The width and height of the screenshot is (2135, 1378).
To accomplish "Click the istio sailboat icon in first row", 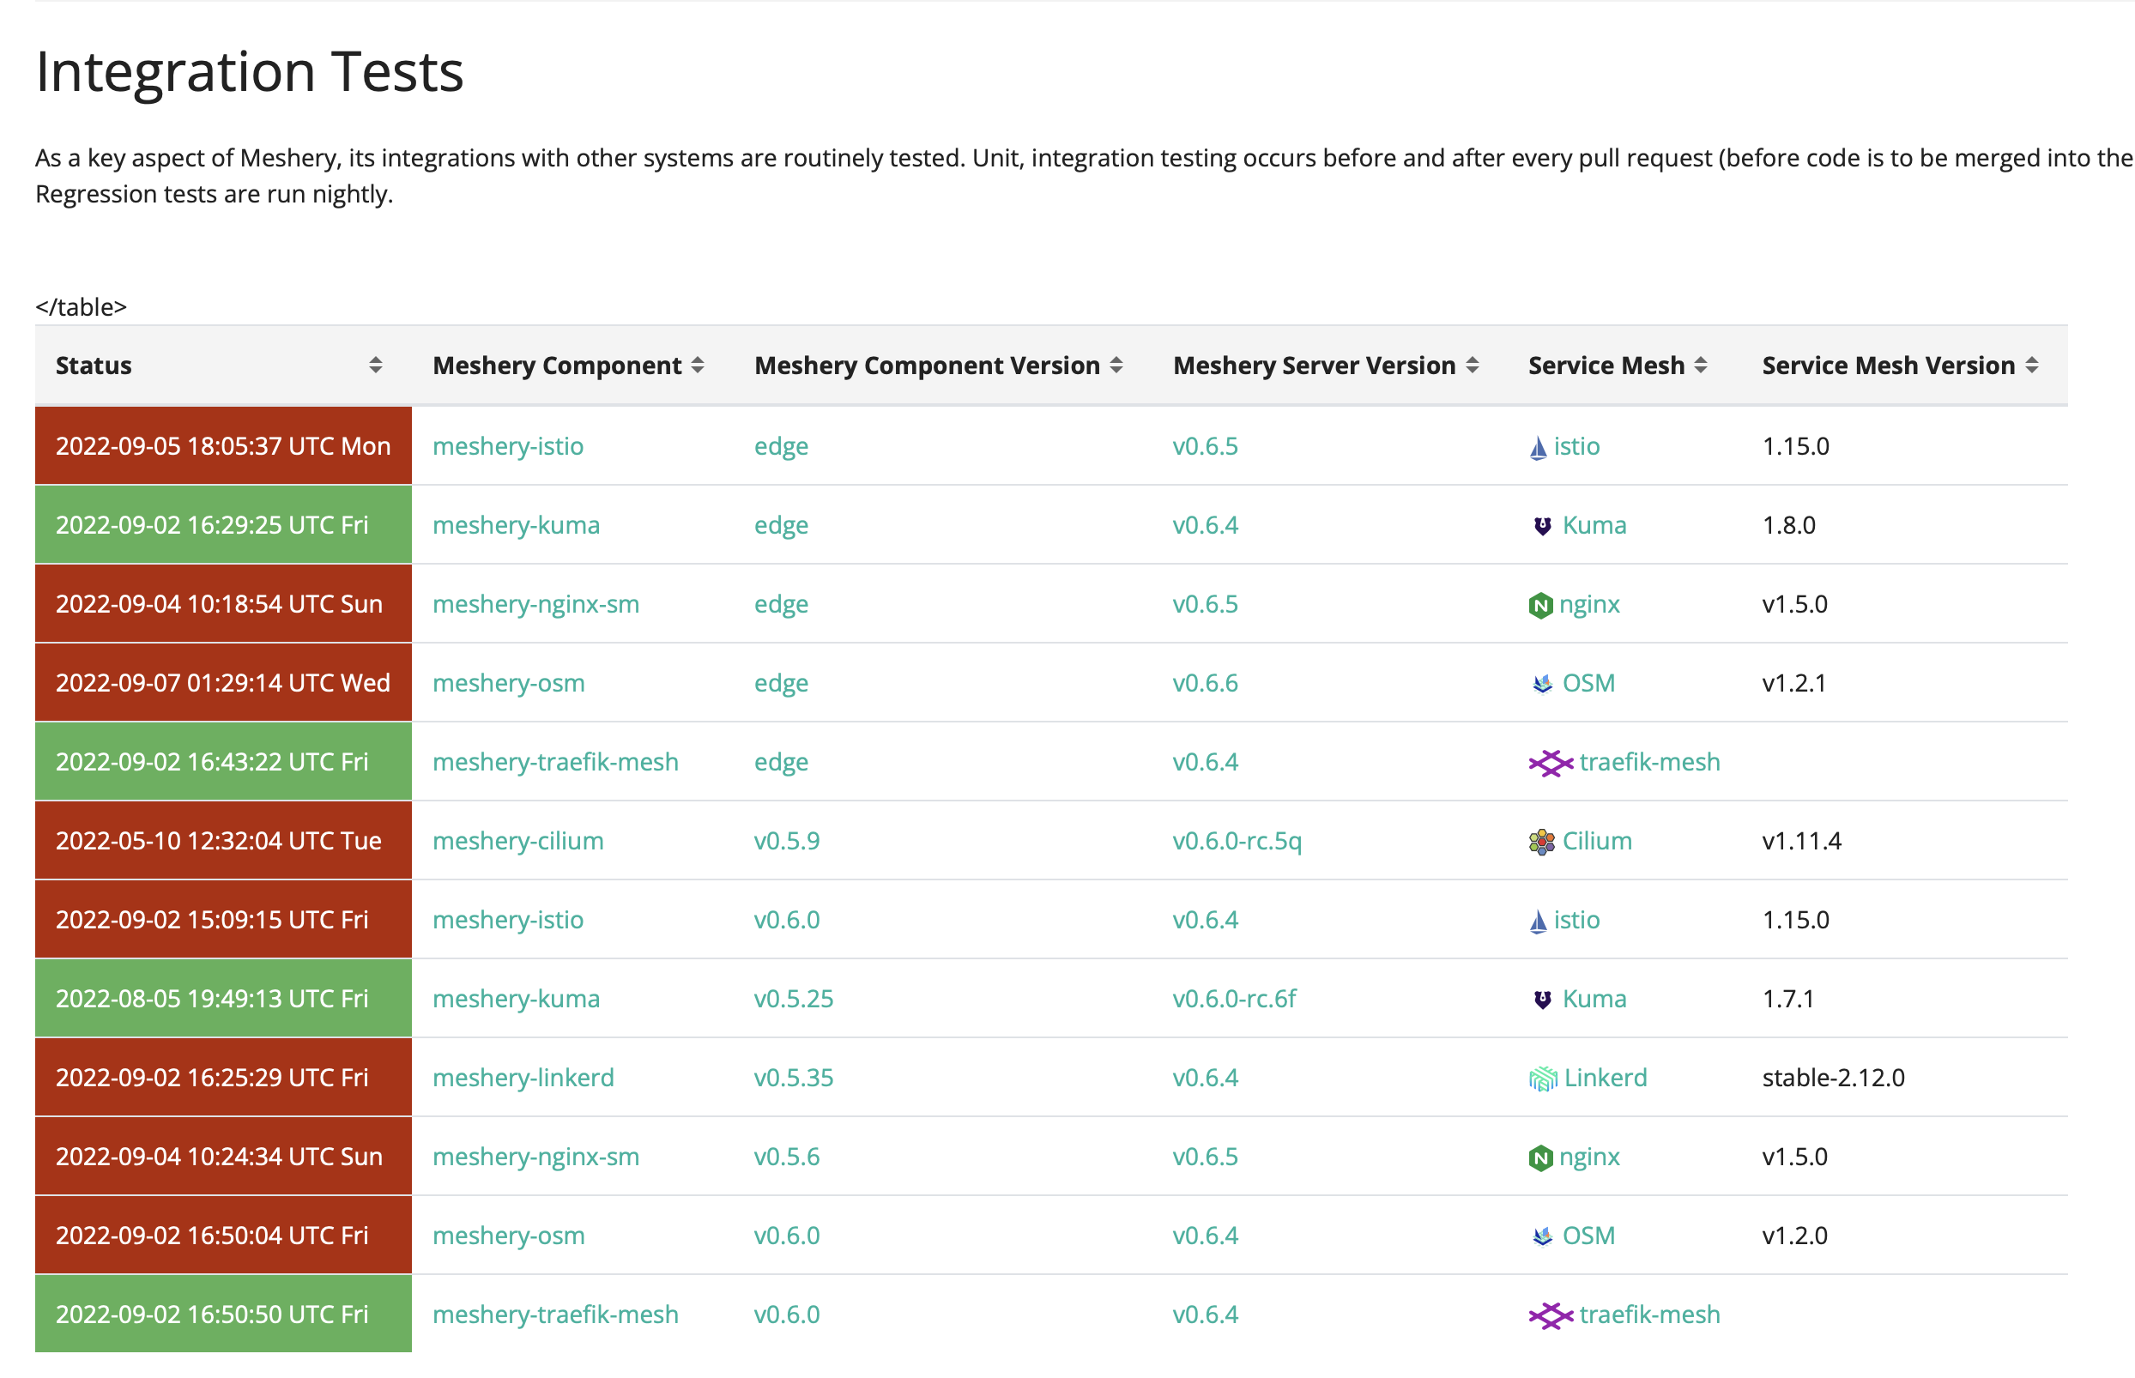I will tap(1537, 447).
